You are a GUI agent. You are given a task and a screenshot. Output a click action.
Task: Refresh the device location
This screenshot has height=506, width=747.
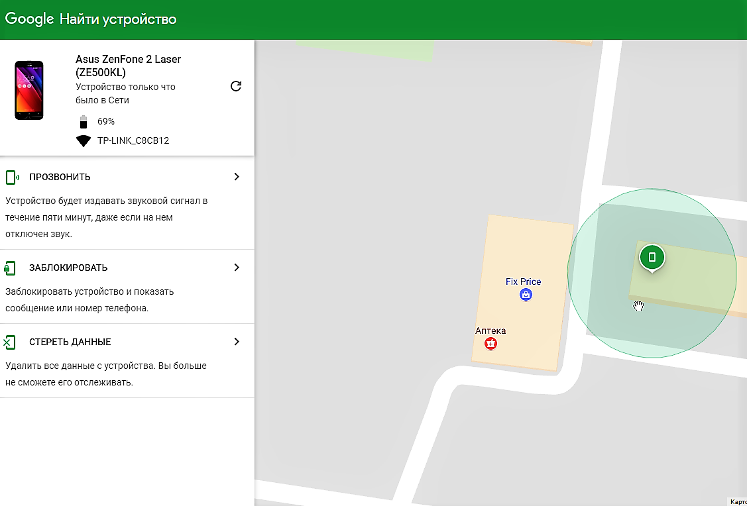point(235,86)
